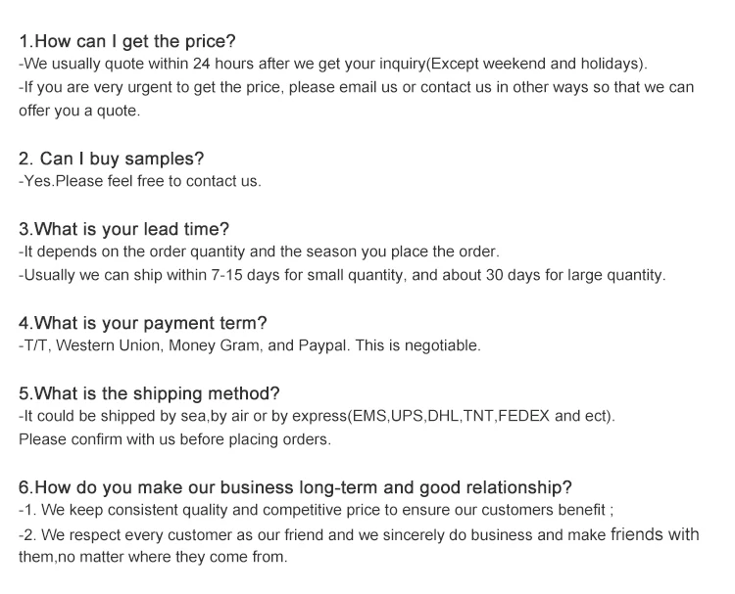Click "Please confirm with us before placing orders."
Image resolution: width=735 pixels, height=594 pixels.
[175, 439]
